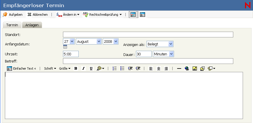Screen dimensions: 253x123
Task: Open the Anzeigen als Belegt dropdown
Action: [x=160, y=44]
